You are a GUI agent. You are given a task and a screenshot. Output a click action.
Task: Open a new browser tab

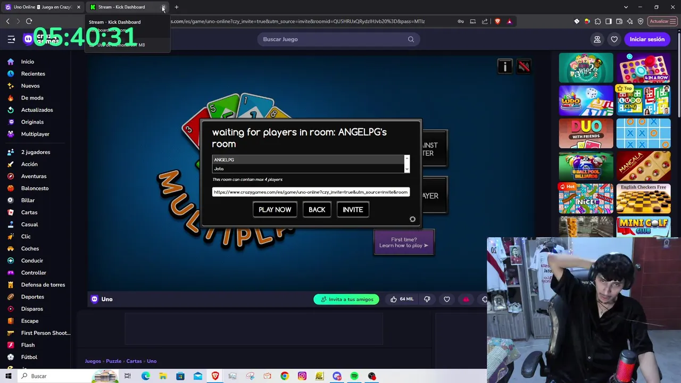point(177,7)
